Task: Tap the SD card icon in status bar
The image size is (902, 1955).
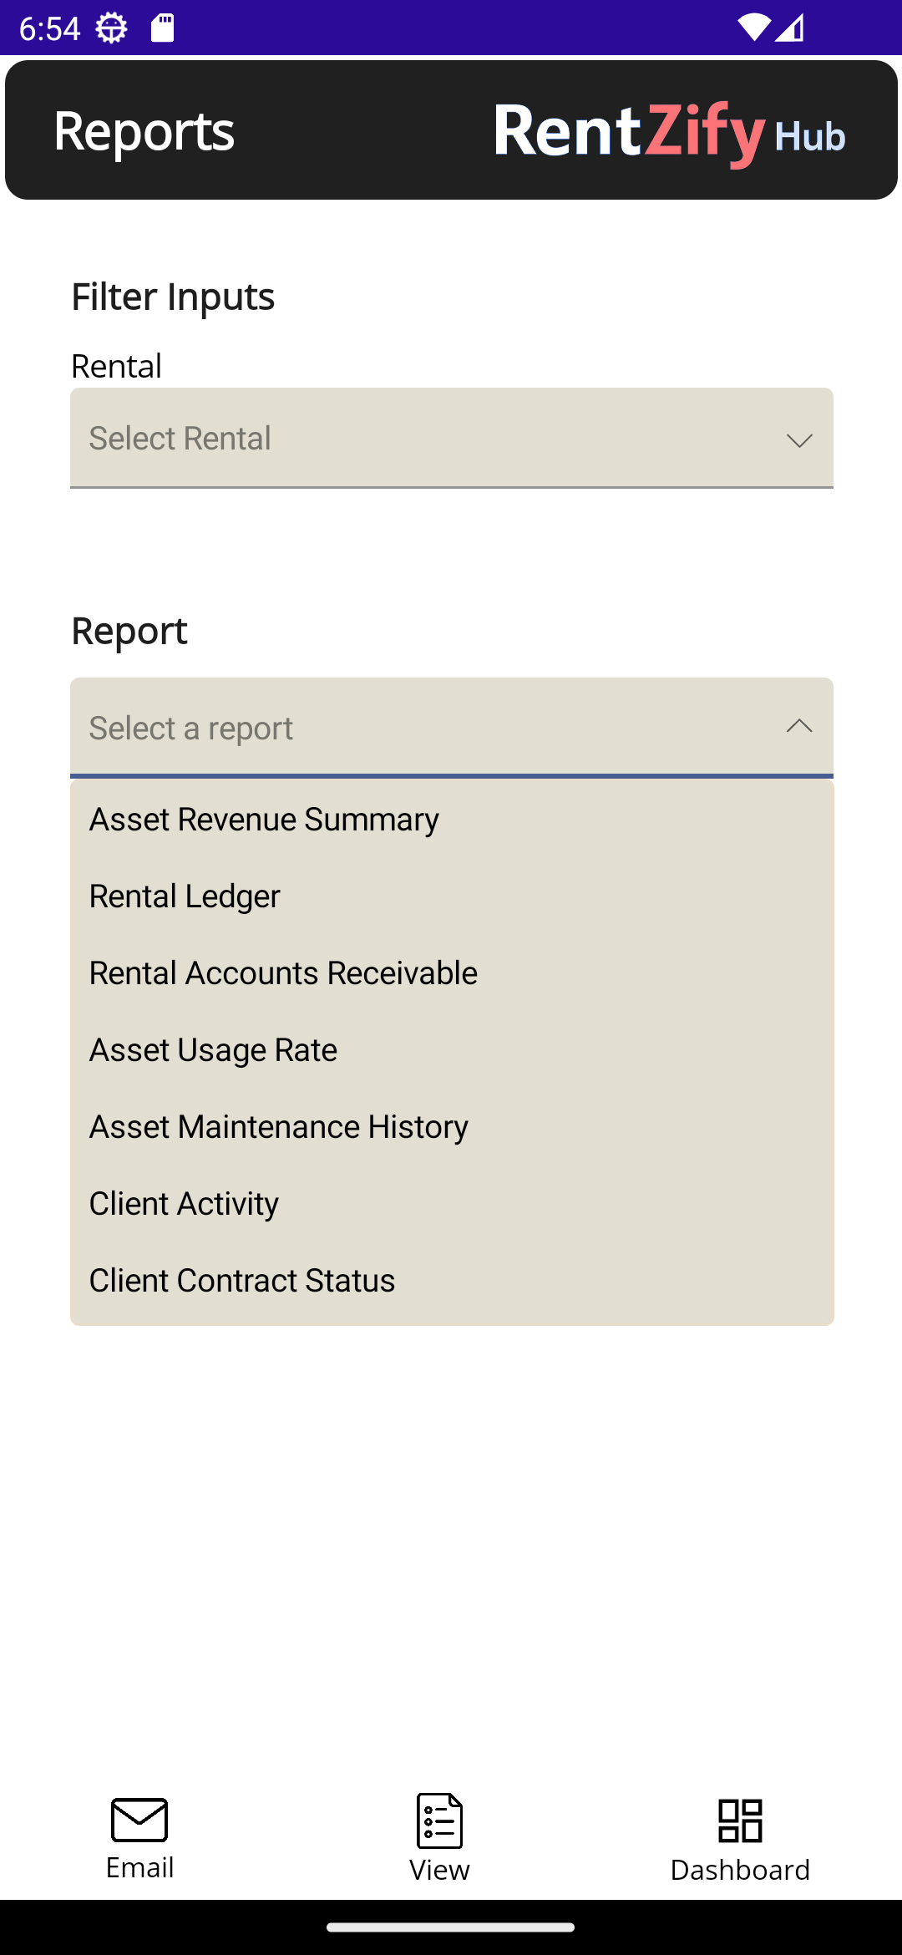Action: [x=162, y=28]
